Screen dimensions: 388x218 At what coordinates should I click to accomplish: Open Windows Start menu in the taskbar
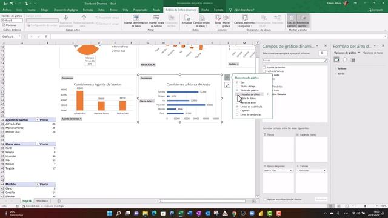tap(110, 213)
